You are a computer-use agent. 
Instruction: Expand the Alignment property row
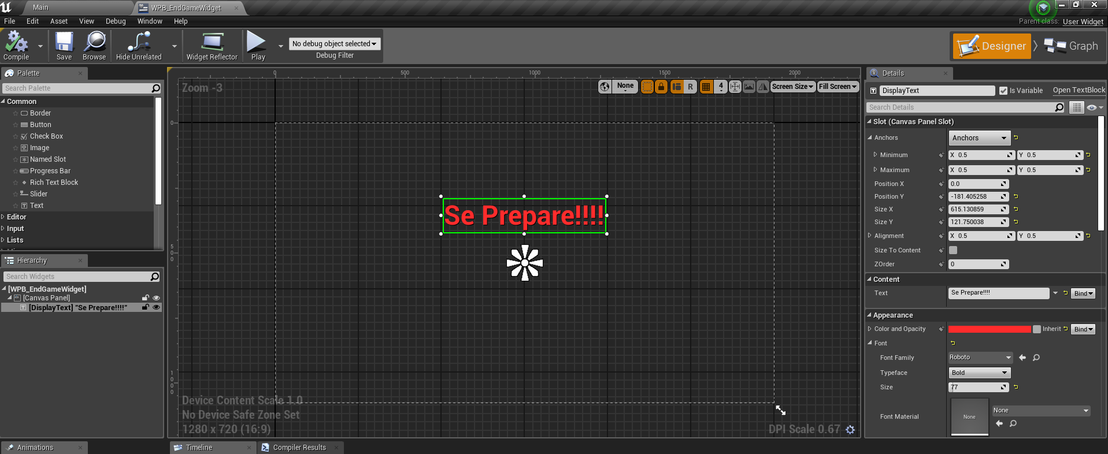[870, 236]
